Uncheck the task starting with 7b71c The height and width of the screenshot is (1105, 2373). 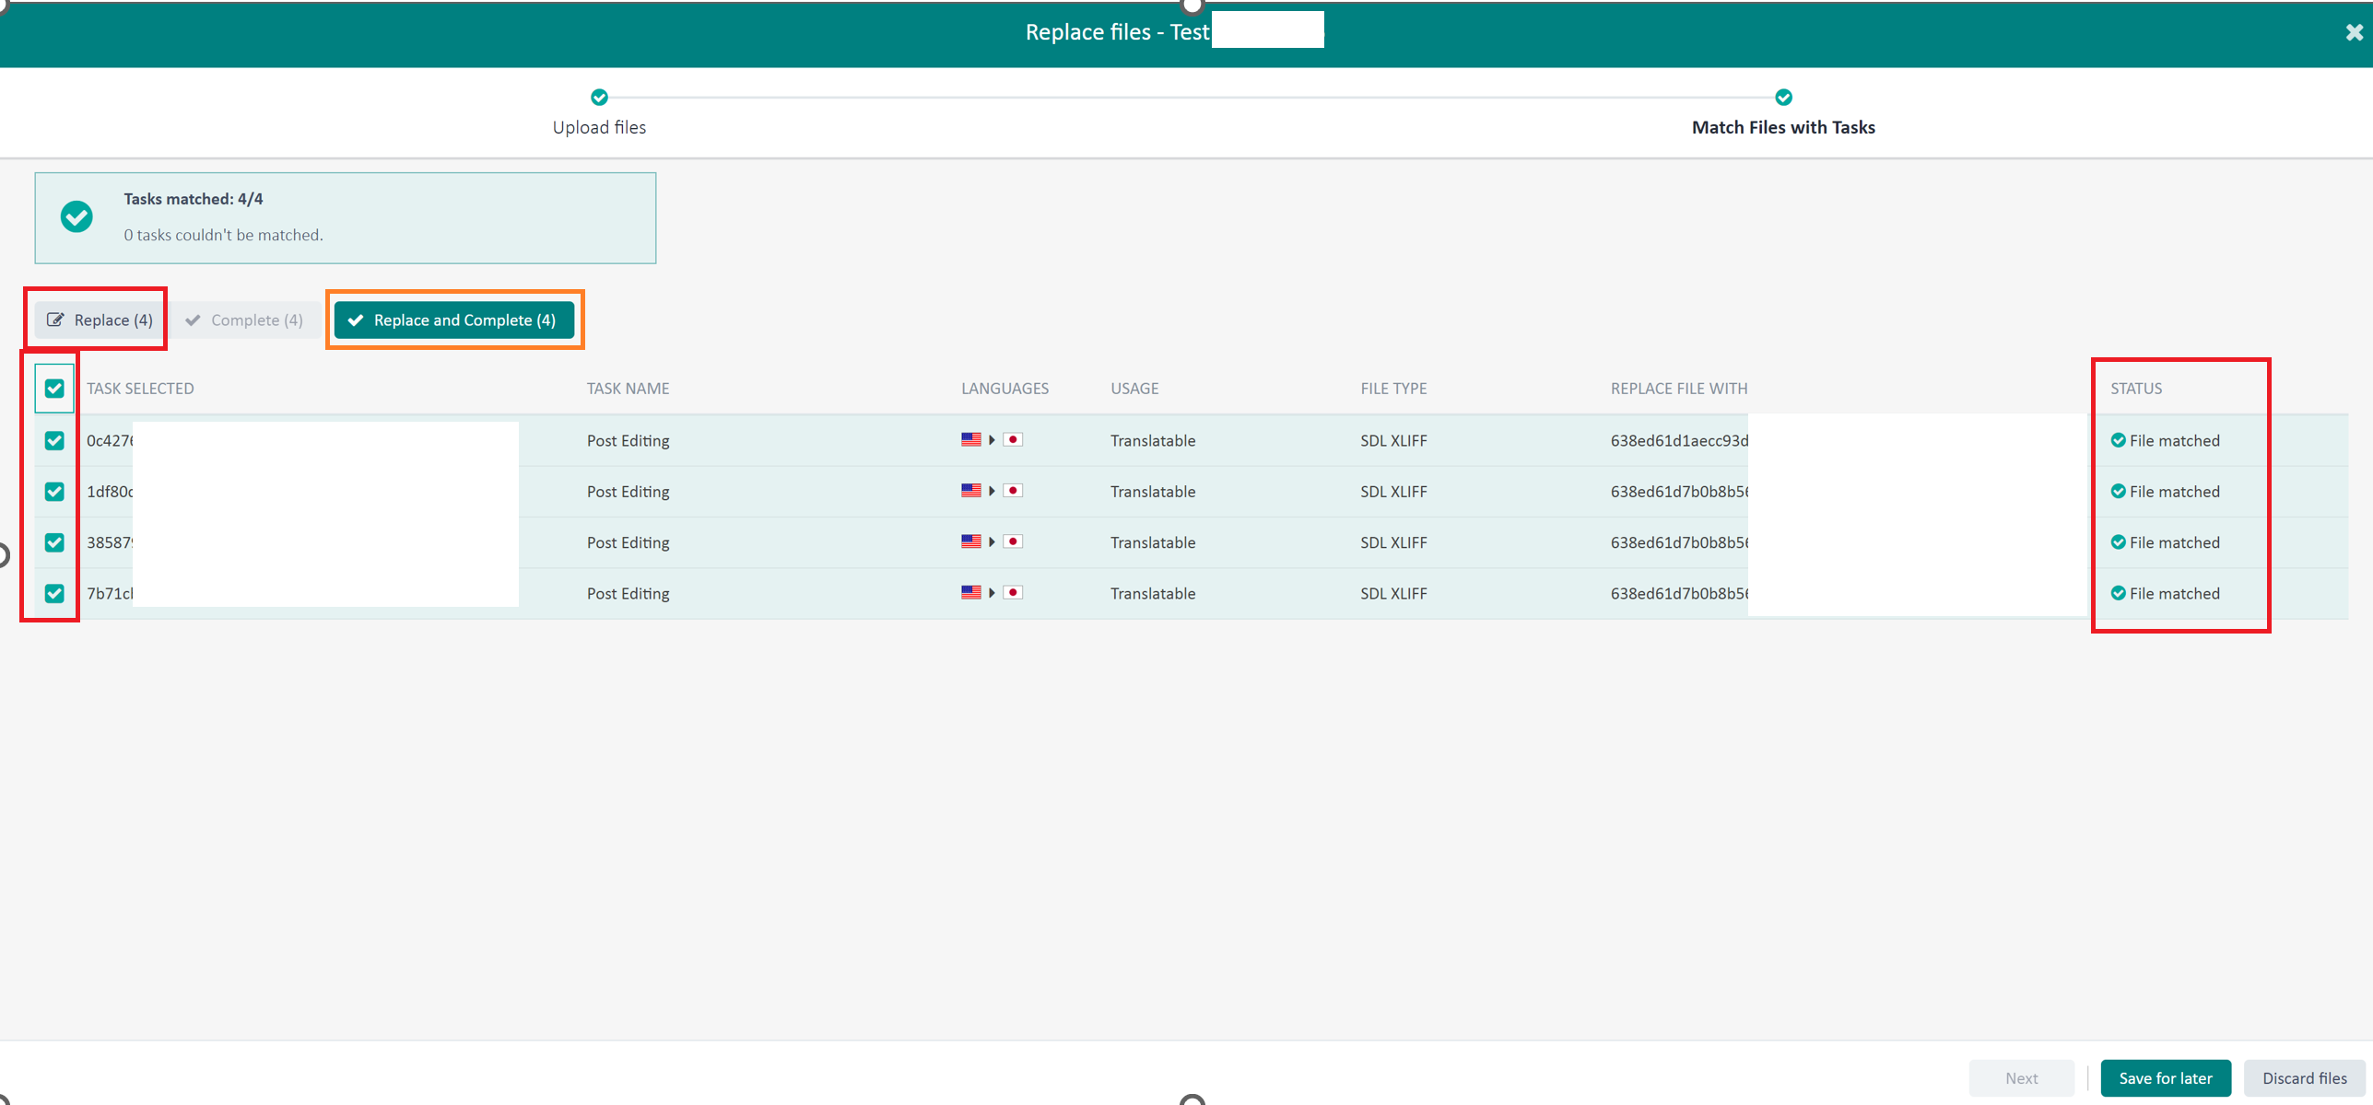(54, 593)
